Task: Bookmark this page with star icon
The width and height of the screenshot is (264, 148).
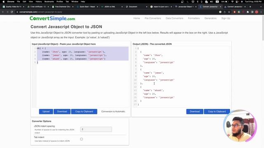Action: pos(229,12)
